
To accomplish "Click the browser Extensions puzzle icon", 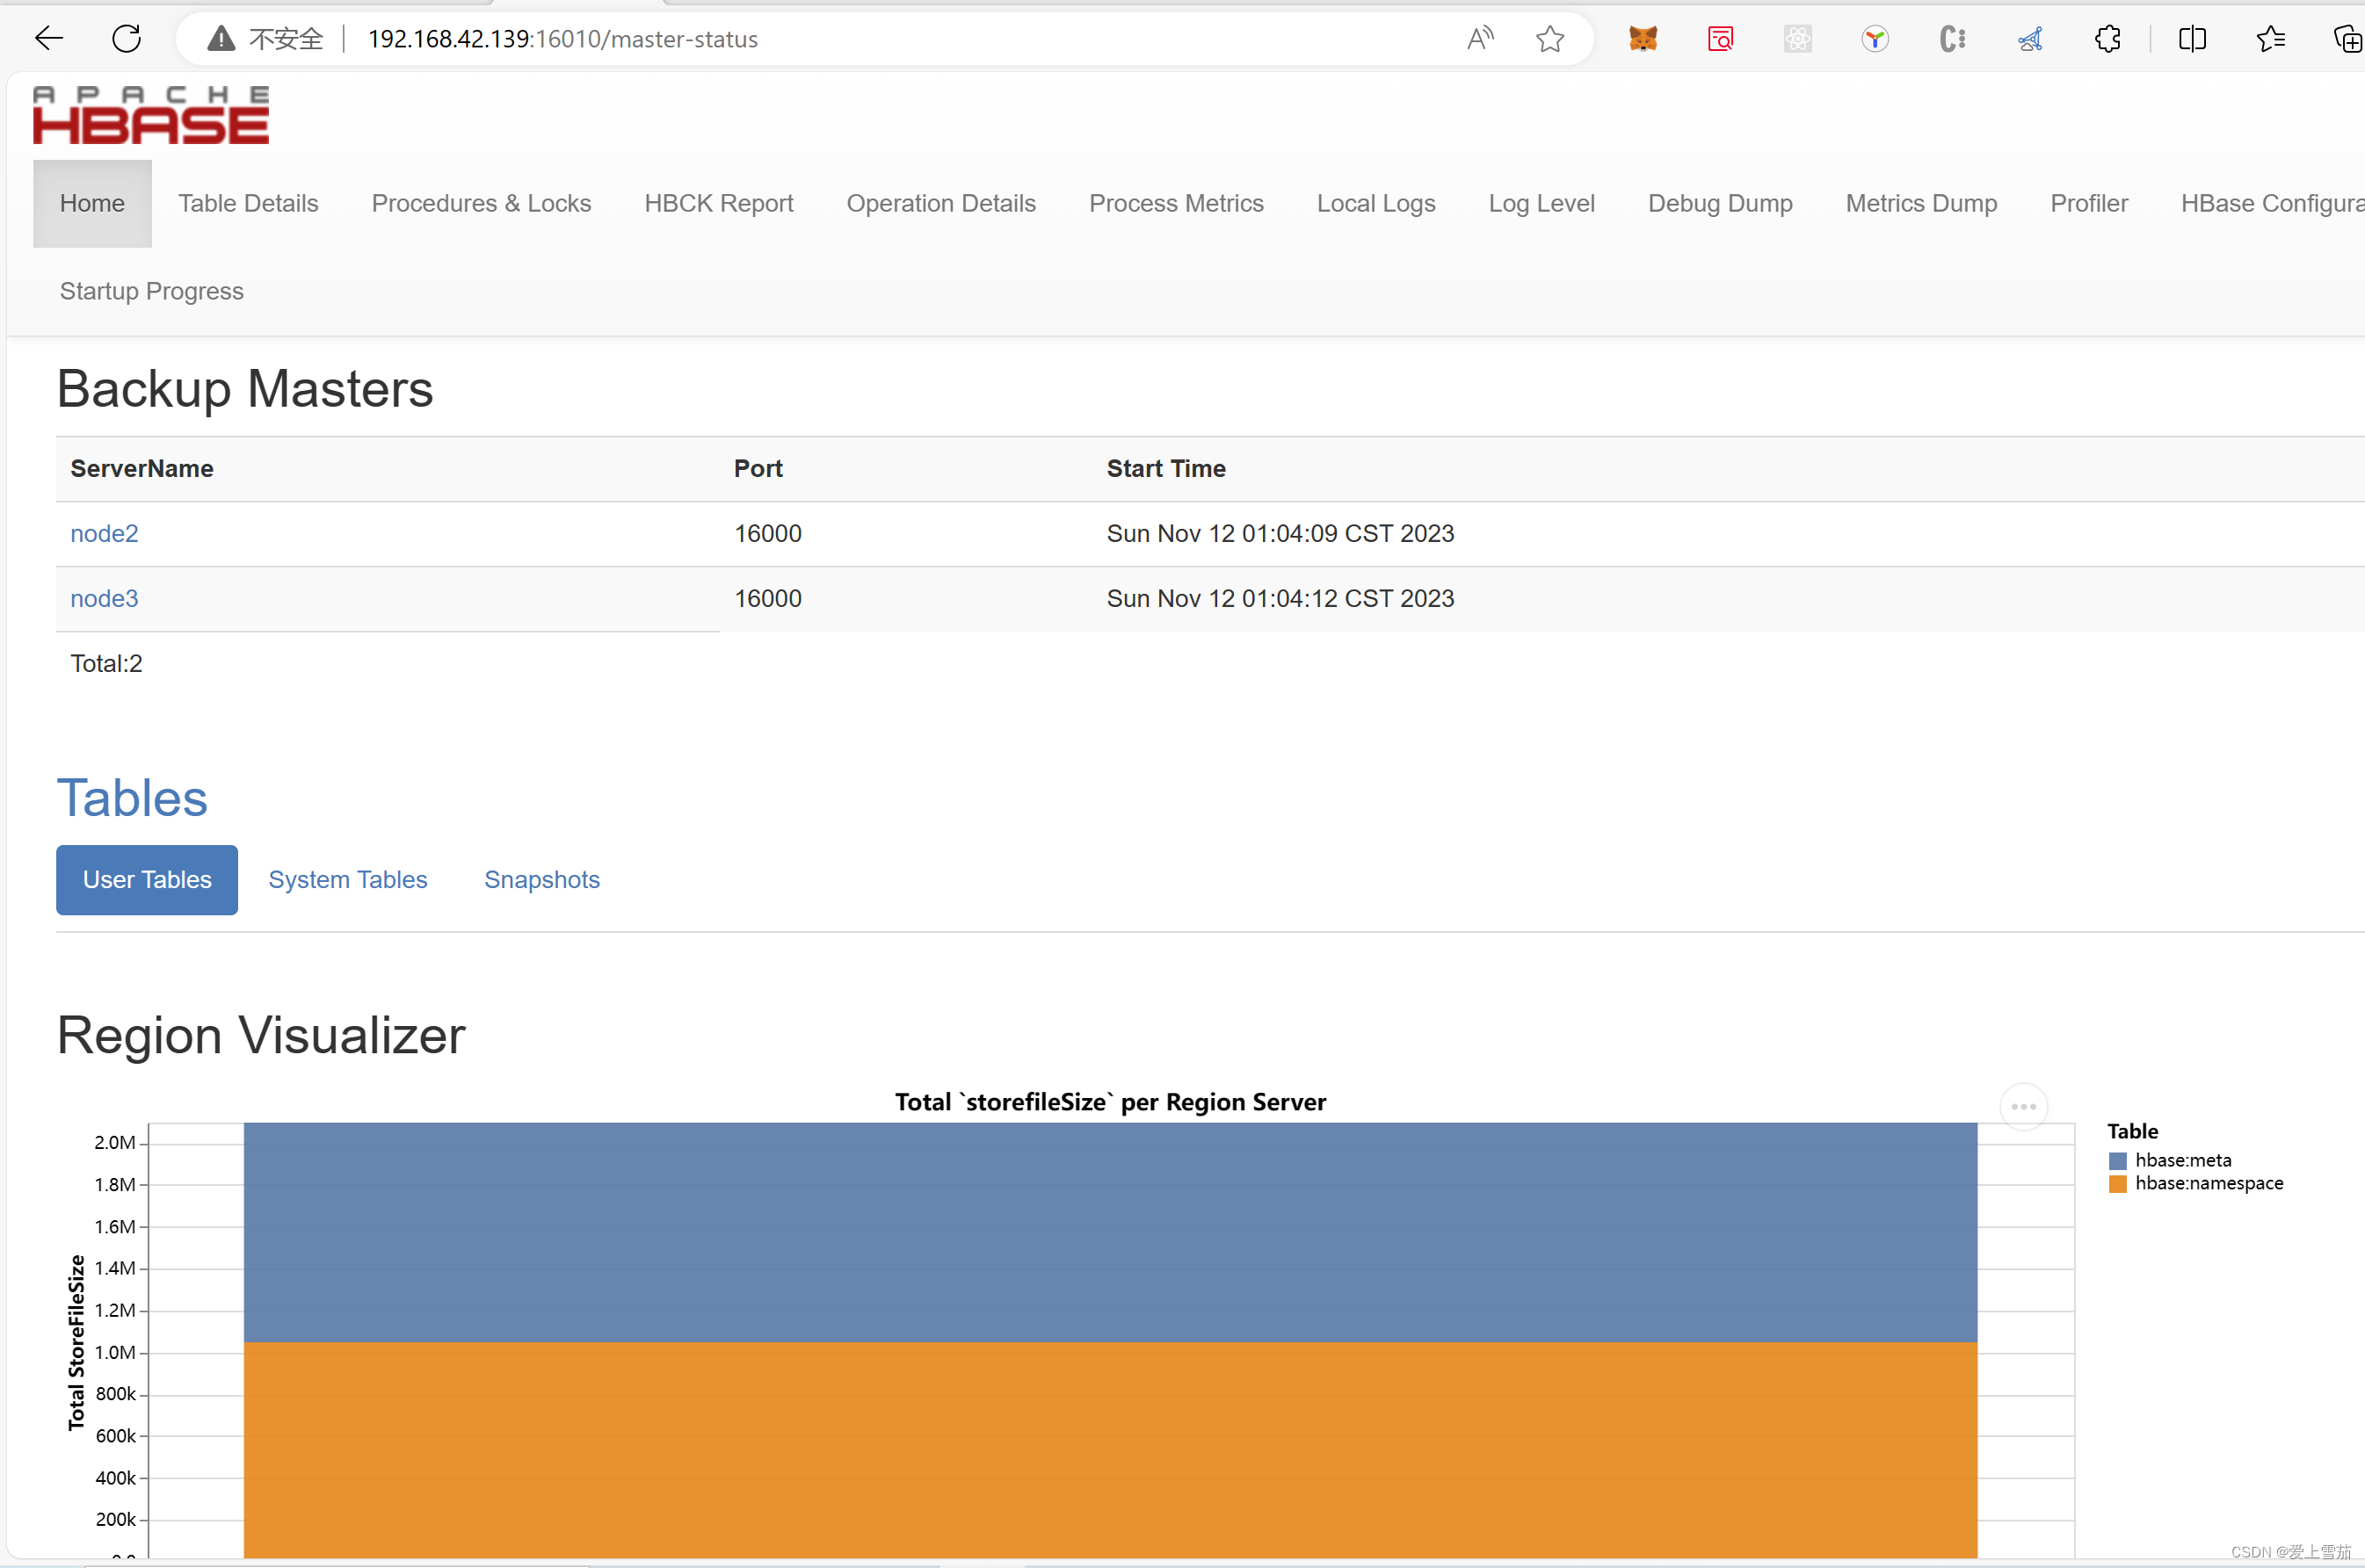I will coord(2107,38).
